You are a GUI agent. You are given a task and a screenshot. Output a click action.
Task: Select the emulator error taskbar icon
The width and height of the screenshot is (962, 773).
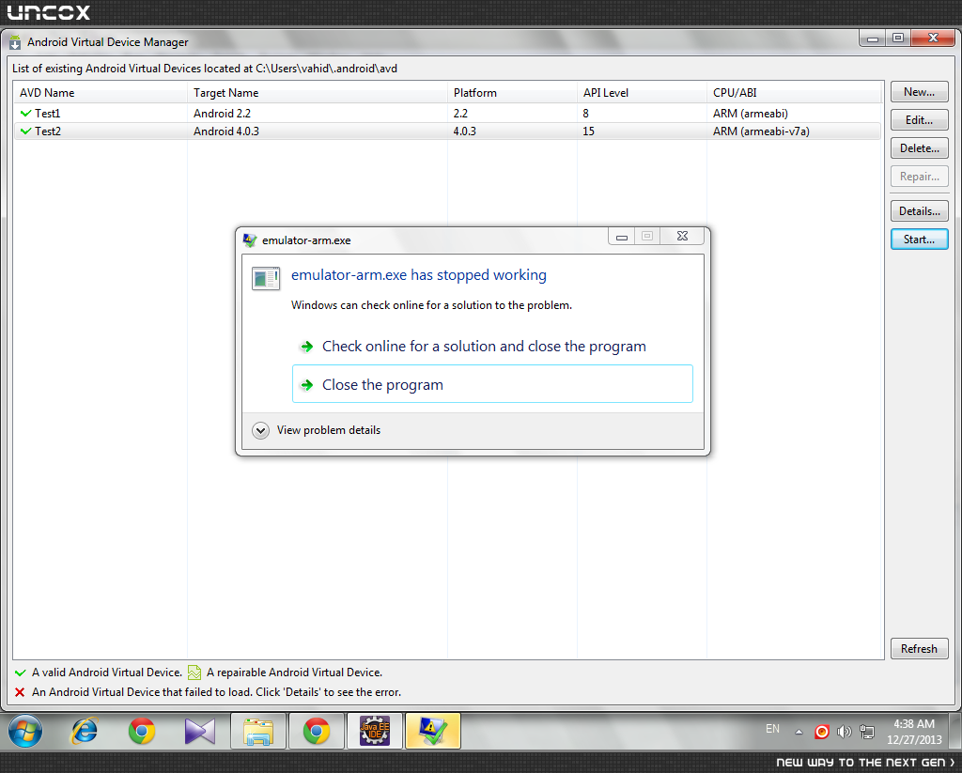[432, 731]
